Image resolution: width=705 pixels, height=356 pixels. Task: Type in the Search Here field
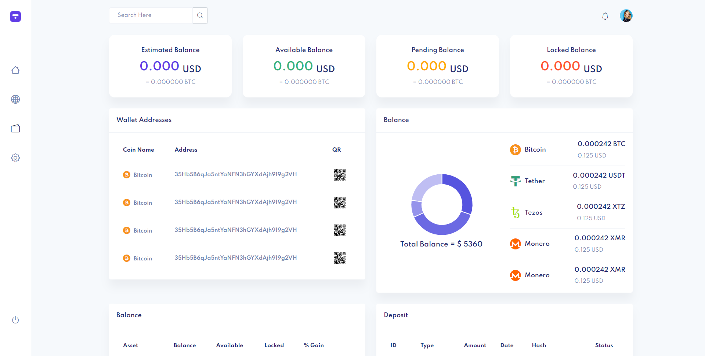tap(151, 15)
